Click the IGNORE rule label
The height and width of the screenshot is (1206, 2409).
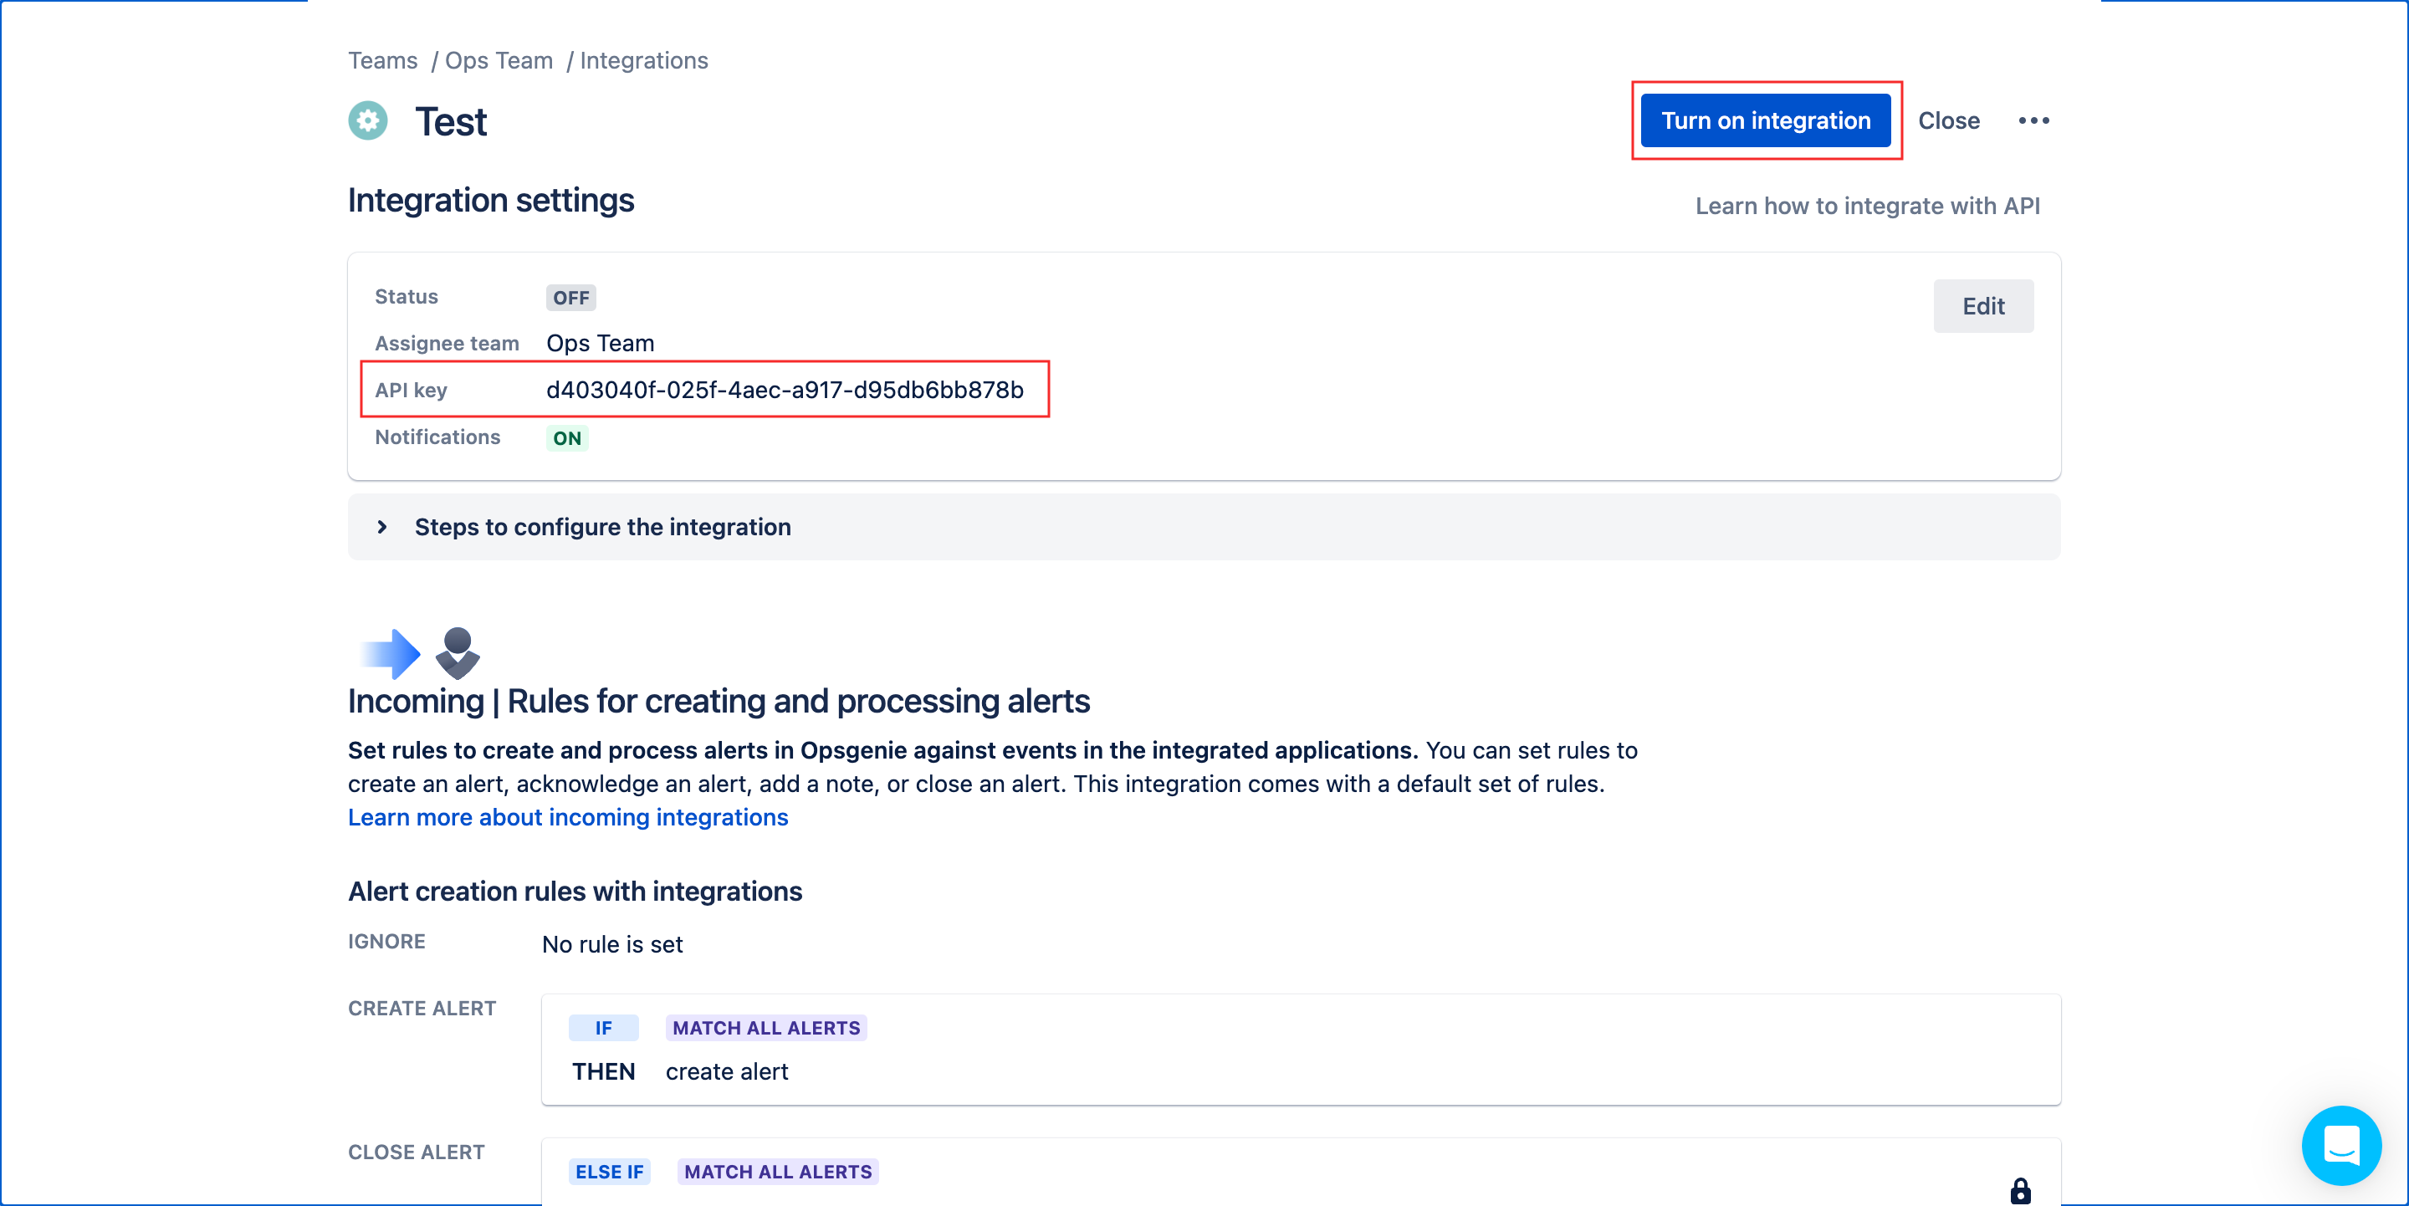(386, 942)
